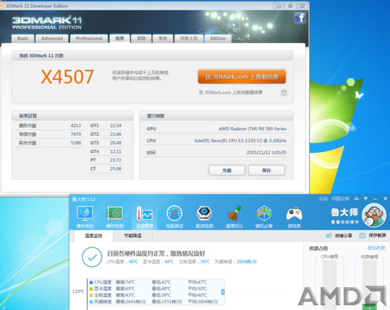Click the 风扇转速 2606转/分 reading
The height and width of the screenshot is (310, 390).
236,262
